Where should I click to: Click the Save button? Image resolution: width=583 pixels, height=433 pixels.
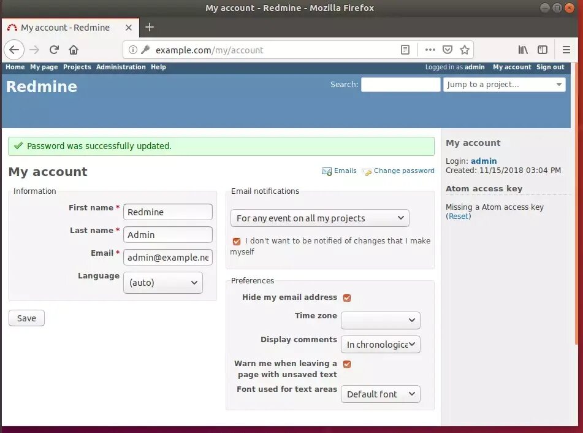[26, 318]
